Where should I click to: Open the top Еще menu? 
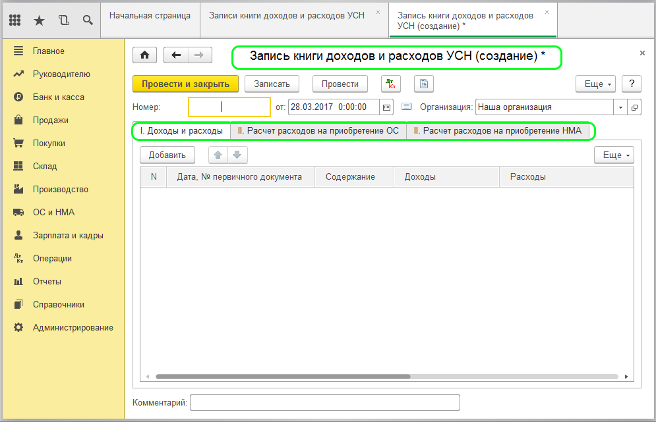pyautogui.click(x=598, y=84)
